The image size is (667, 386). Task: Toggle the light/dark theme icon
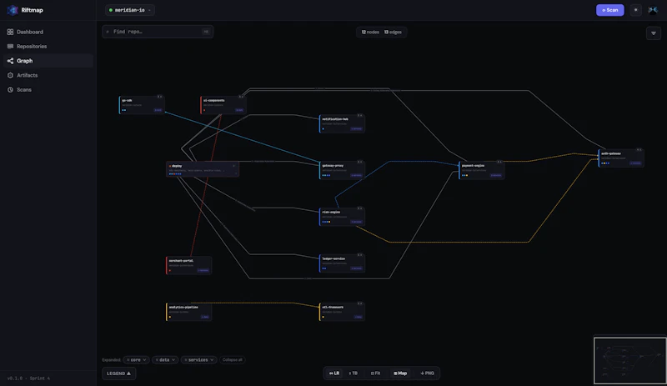pyautogui.click(x=635, y=10)
